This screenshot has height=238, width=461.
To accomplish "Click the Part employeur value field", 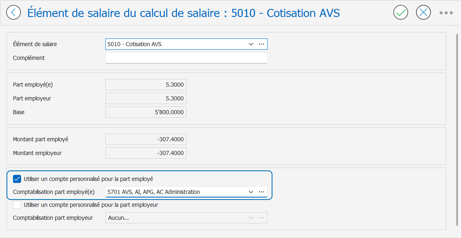I will pos(146,98).
